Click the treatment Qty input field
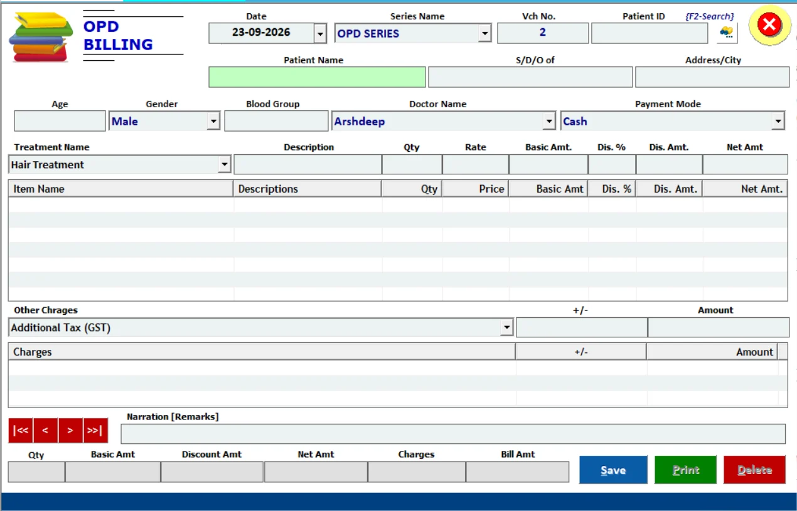797x511 pixels. 412,165
